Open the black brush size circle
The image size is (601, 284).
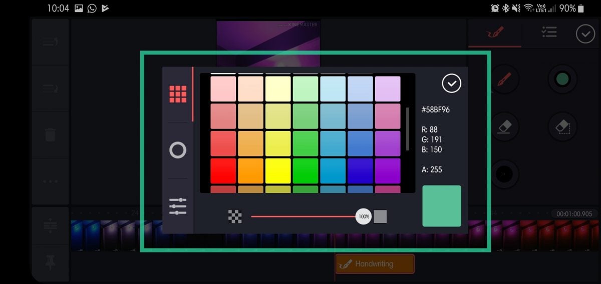click(504, 174)
